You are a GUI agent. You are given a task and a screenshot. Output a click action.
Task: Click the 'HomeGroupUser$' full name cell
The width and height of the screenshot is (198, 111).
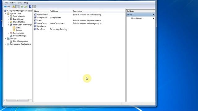[x=57, y=23]
